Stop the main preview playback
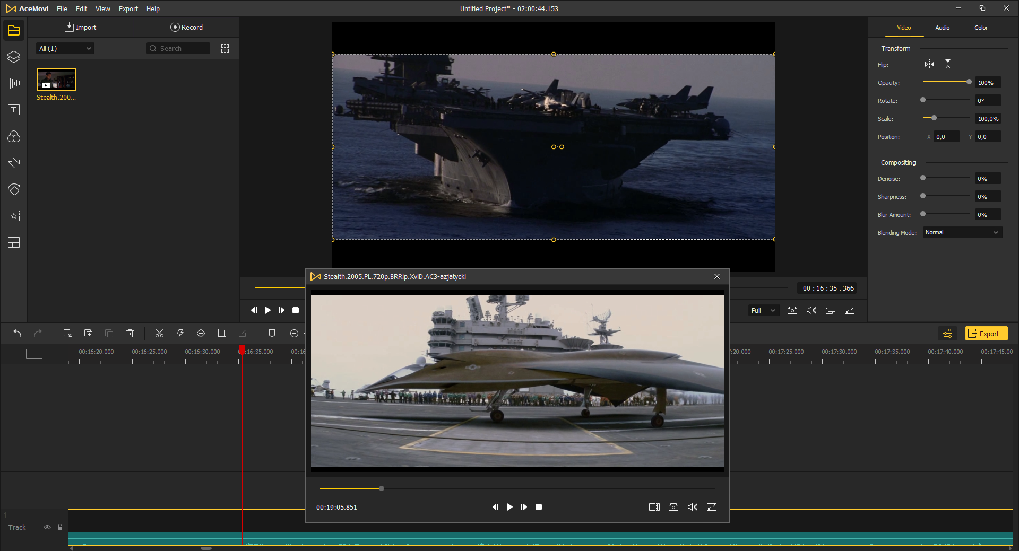This screenshot has height=551, width=1019. coord(296,311)
